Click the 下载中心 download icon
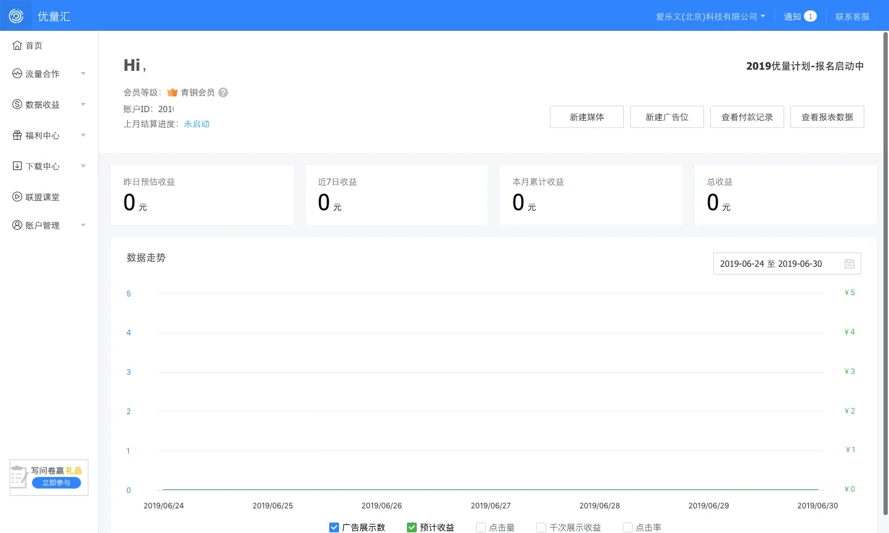889x533 pixels. click(17, 166)
